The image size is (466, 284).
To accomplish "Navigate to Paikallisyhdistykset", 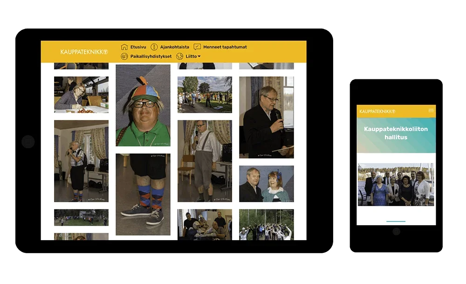I will click(151, 56).
